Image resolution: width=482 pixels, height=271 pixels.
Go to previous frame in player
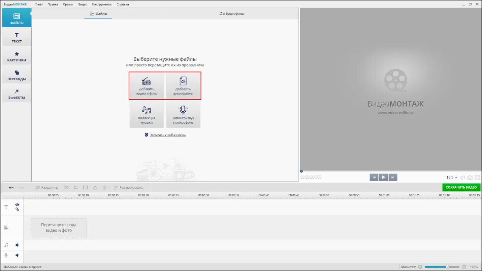[x=374, y=178]
